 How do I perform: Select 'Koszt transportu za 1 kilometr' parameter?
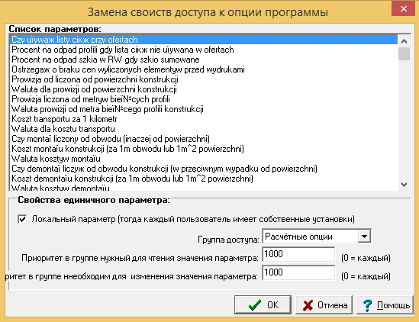pos(64,119)
